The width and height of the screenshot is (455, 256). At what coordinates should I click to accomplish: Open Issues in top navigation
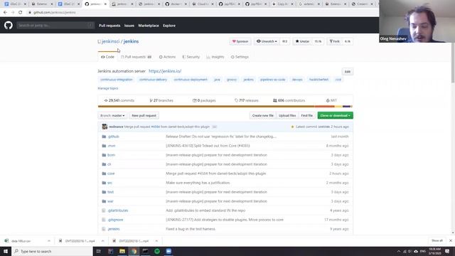click(x=129, y=26)
